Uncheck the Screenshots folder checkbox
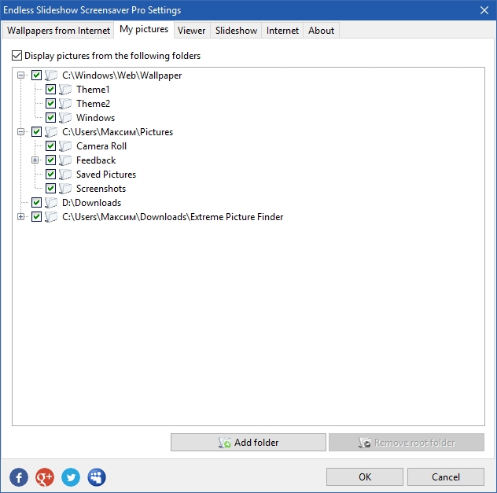Screen dimensions: 497x493 click(x=50, y=189)
